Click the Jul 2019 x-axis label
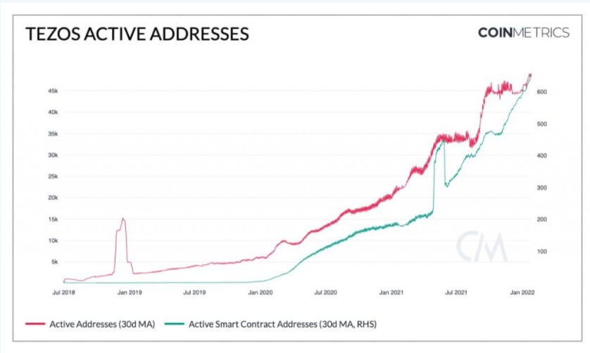Viewport: 590px width, 353px height. pyautogui.click(x=194, y=293)
